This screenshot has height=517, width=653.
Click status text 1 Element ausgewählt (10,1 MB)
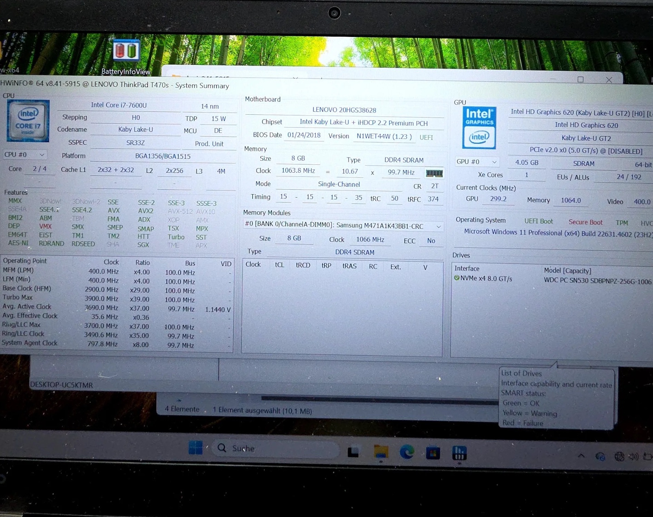pos(262,410)
